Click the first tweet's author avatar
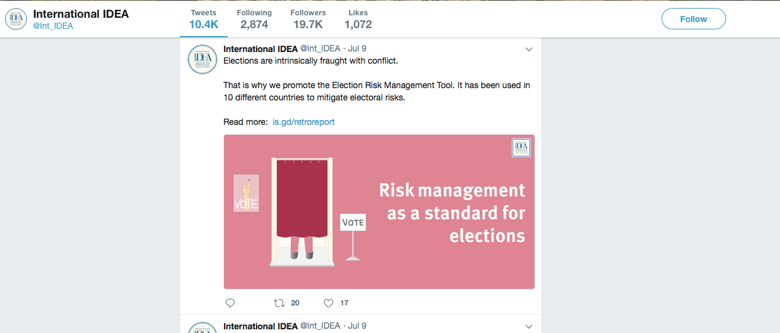This screenshot has height=333, width=780. (x=203, y=59)
